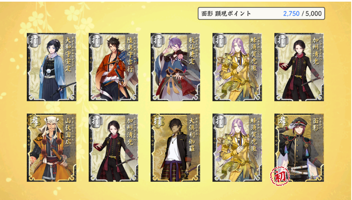Click the 面影 顕現ポイント label
Image resolution: width=352 pixels, height=200 pixels.
tap(226, 14)
